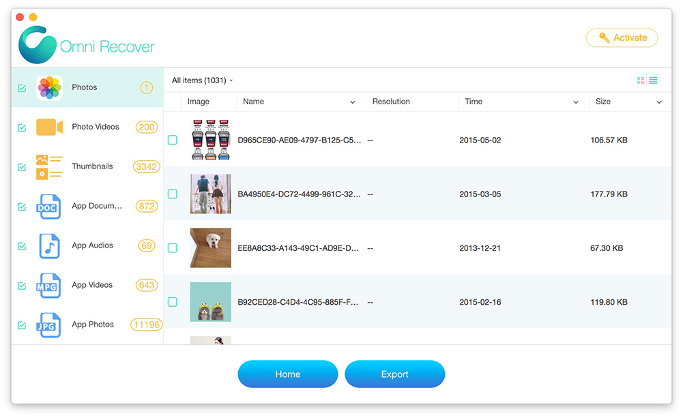Click the size value 177.79 KB
Viewport: 683px width, 418px height.
point(609,194)
